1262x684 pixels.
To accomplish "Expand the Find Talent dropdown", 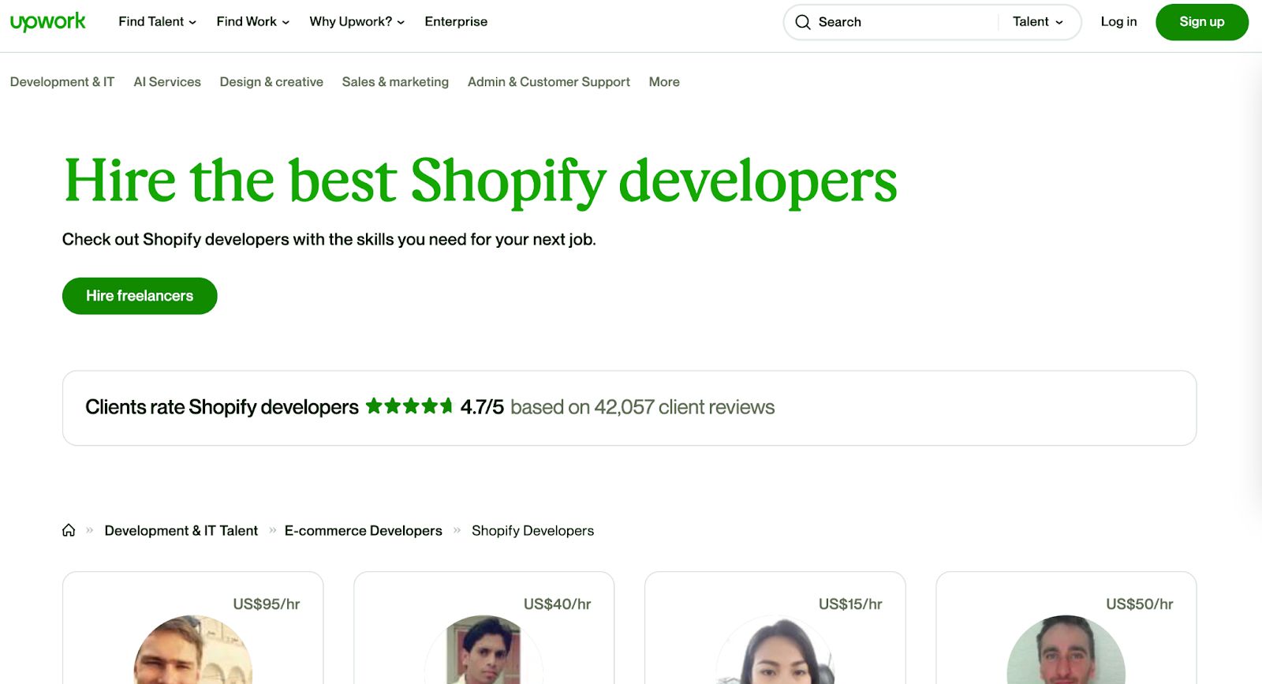I will tap(157, 22).
